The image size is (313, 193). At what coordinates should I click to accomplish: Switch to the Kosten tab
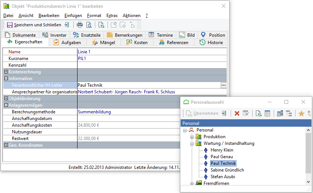pos(137,43)
